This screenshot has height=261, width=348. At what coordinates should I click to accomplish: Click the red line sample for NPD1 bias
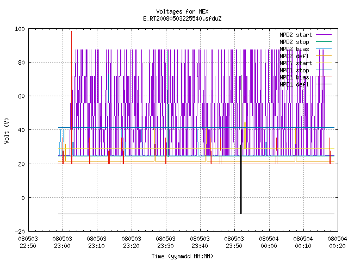[324, 77]
